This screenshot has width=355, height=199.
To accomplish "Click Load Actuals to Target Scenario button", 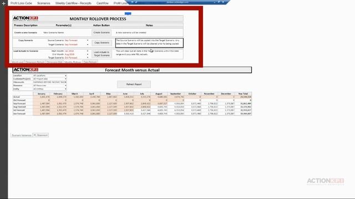I will pyautogui.click(x=102, y=54).
